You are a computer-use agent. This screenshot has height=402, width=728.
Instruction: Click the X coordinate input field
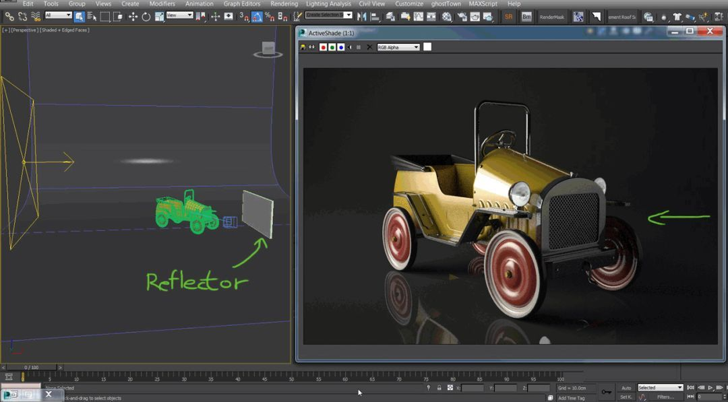coord(473,389)
